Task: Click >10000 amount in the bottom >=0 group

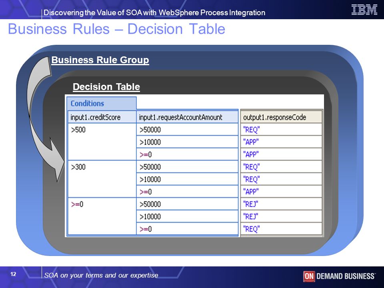Action: [187, 216]
